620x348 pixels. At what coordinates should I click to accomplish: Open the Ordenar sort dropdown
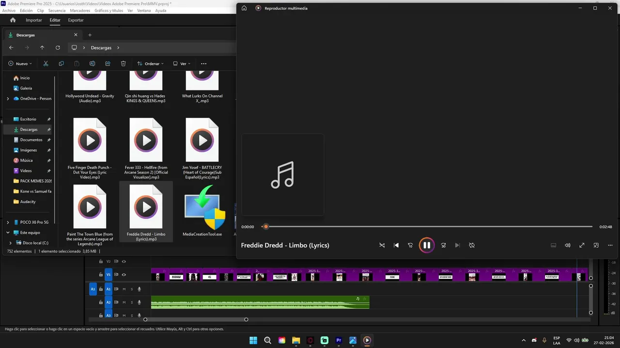(x=150, y=63)
